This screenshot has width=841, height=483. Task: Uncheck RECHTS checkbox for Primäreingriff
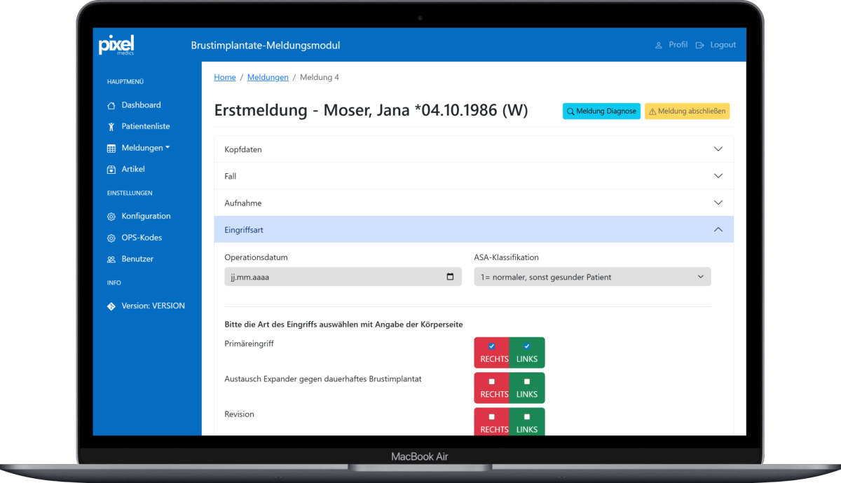click(x=491, y=346)
